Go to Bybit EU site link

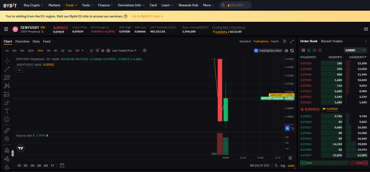pos(147,16)
